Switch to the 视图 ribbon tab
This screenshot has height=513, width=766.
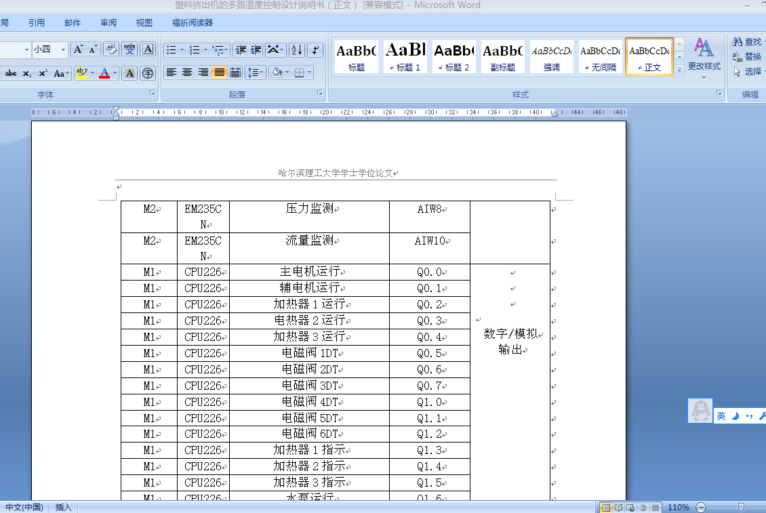pyautogui.click(x=144, y=22)
